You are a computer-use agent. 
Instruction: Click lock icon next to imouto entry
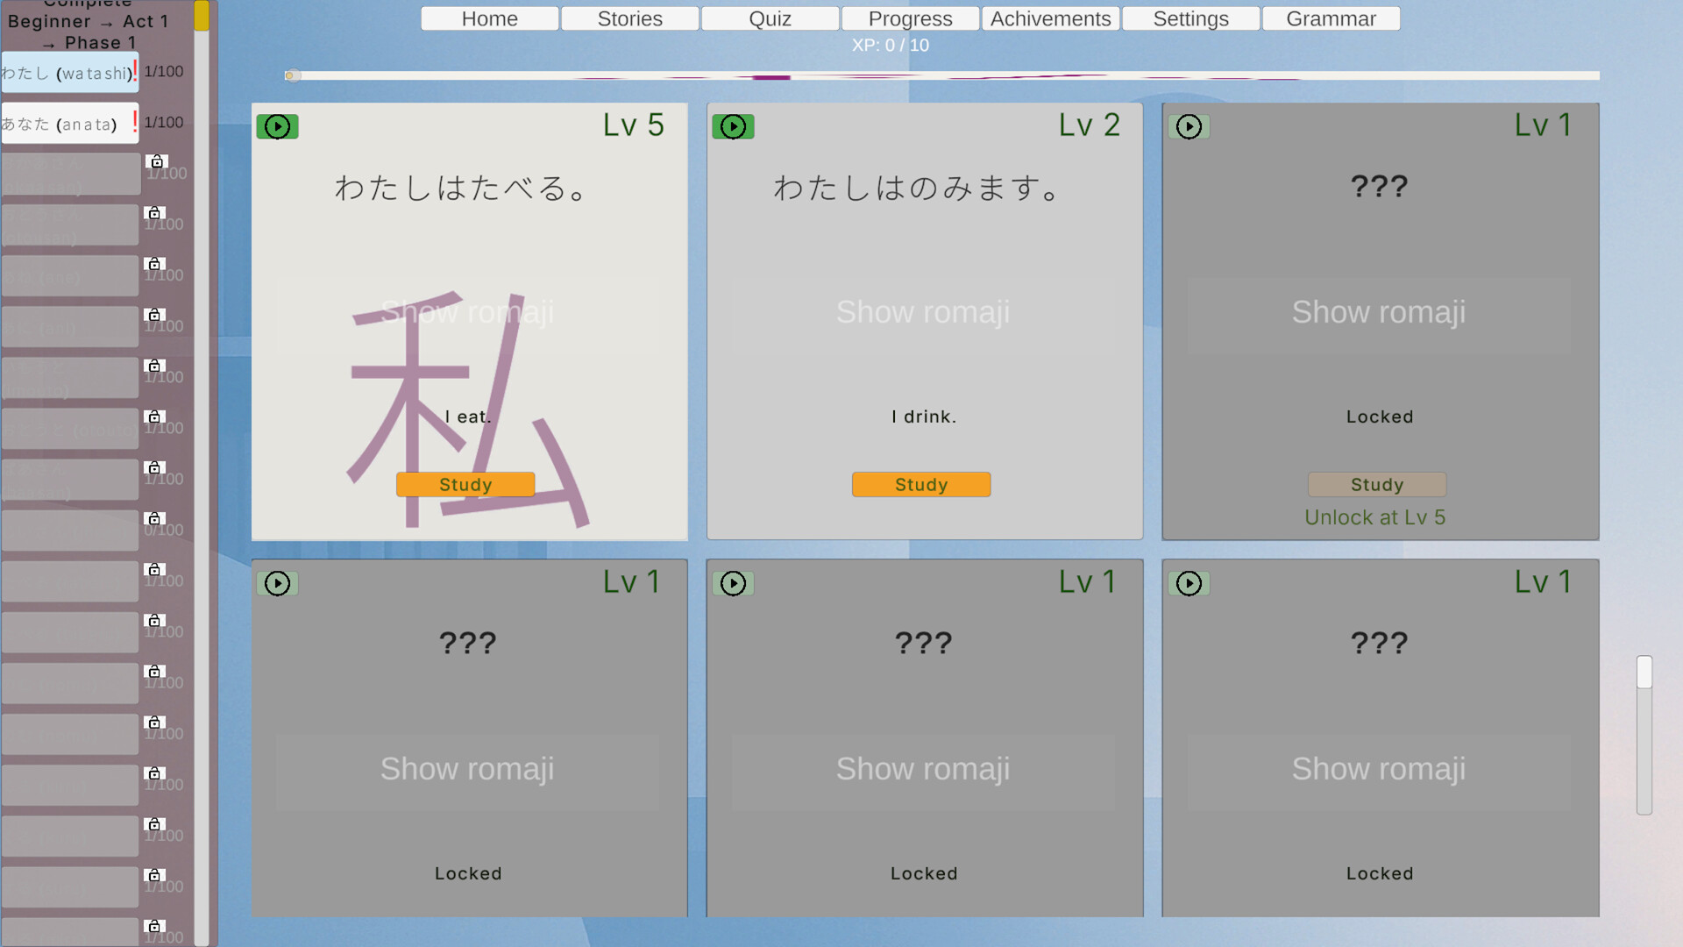[x=157, y=366]
